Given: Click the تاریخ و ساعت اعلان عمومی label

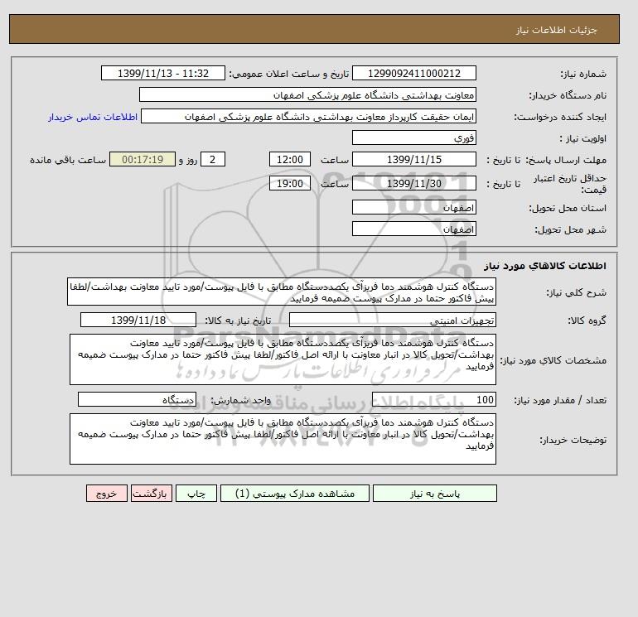Looking at the screenshot, I should pyautogui.click(x=289, y=74).
